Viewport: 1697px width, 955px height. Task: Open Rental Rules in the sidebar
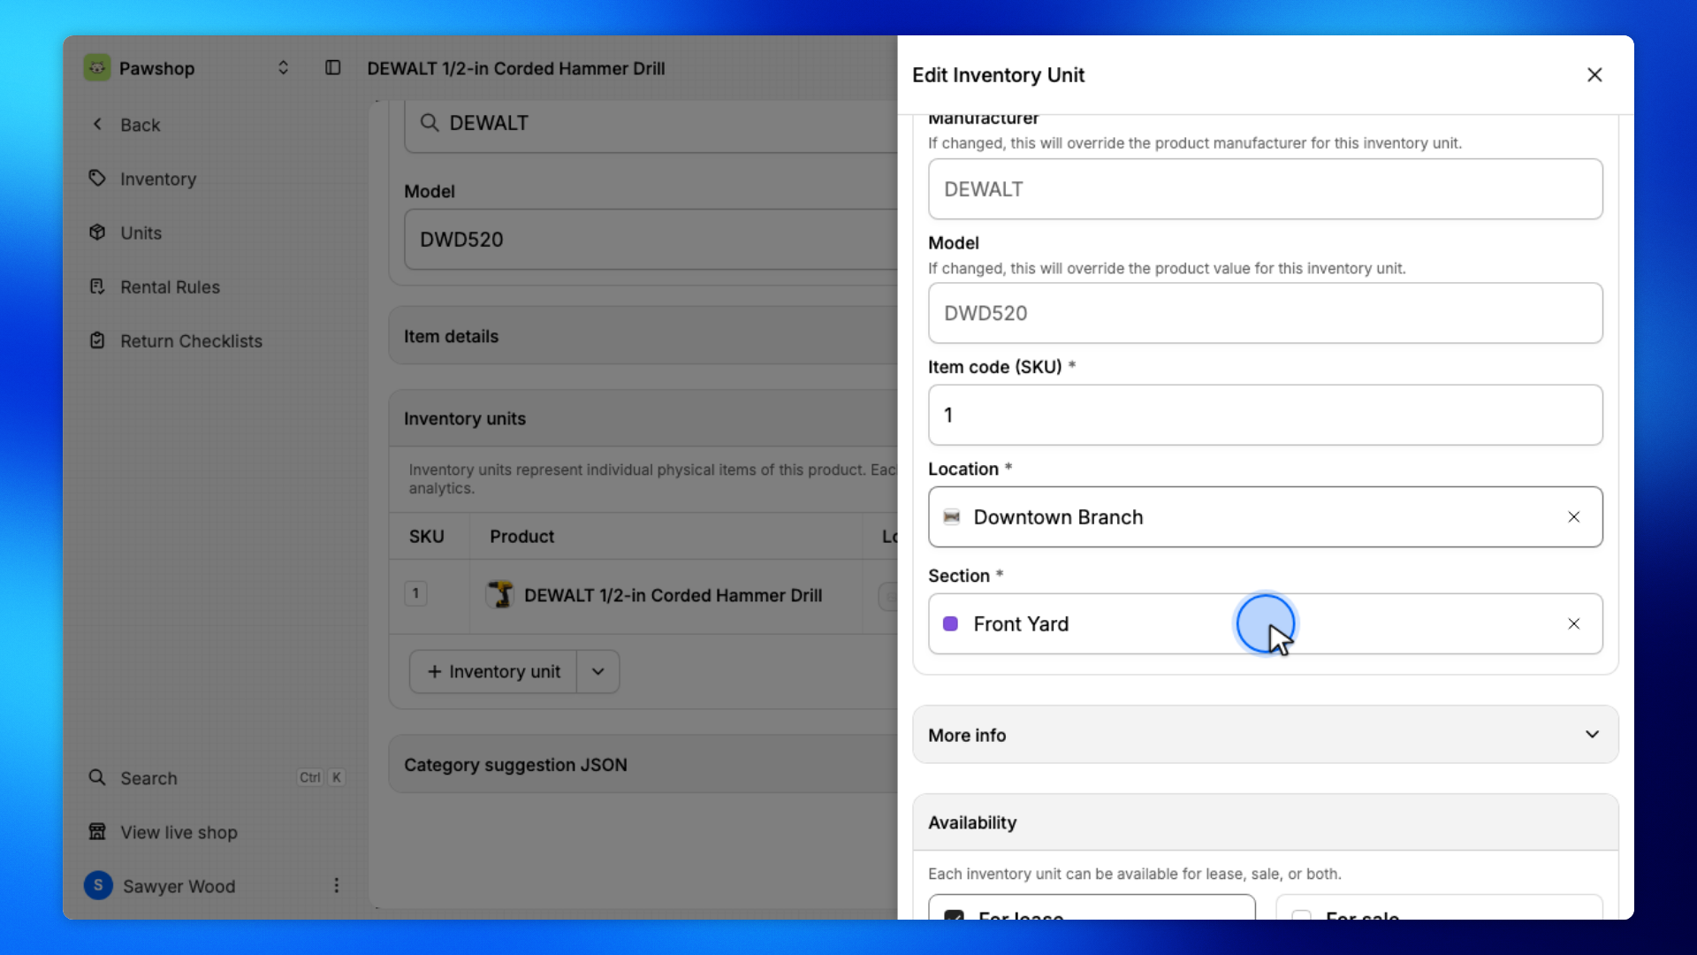coord(170,287)
